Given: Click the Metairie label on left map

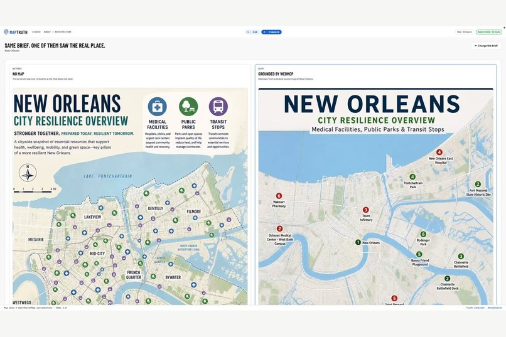Looking at the screenshot, I should point(36,239).
